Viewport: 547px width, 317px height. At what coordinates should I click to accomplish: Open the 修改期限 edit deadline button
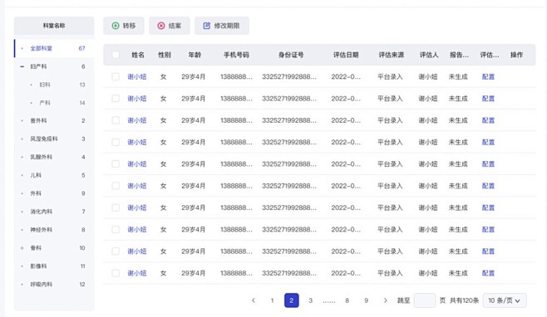(221, 26)
